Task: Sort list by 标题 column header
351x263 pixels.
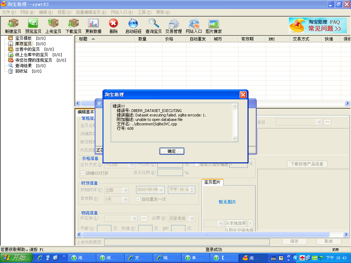Action: click(x=105, y=39)
